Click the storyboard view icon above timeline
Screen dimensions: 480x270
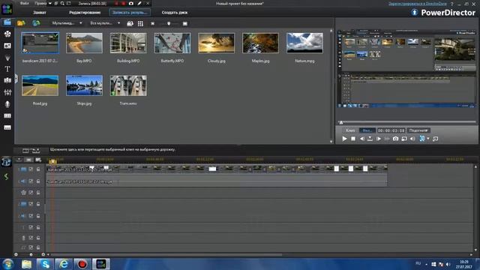pos(25,151)
